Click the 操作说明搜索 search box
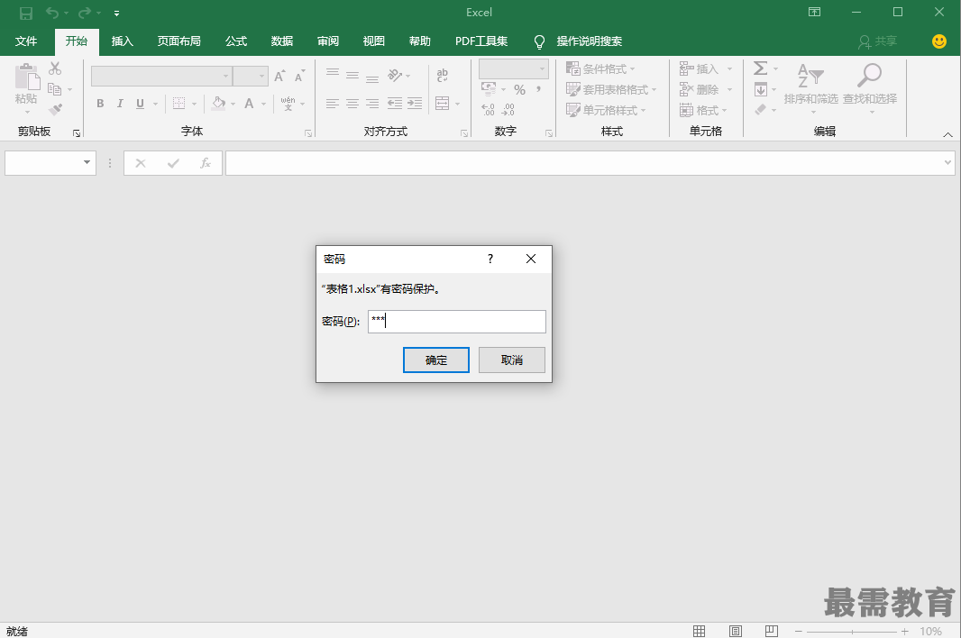The height and width of the screenshot is (638, 961). pos(589,41)
